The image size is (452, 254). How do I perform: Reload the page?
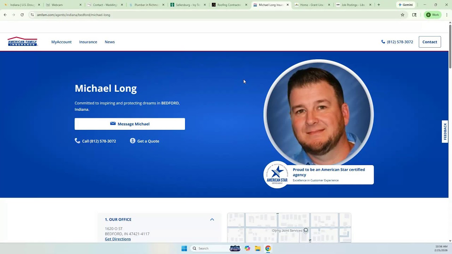(22, 15)
